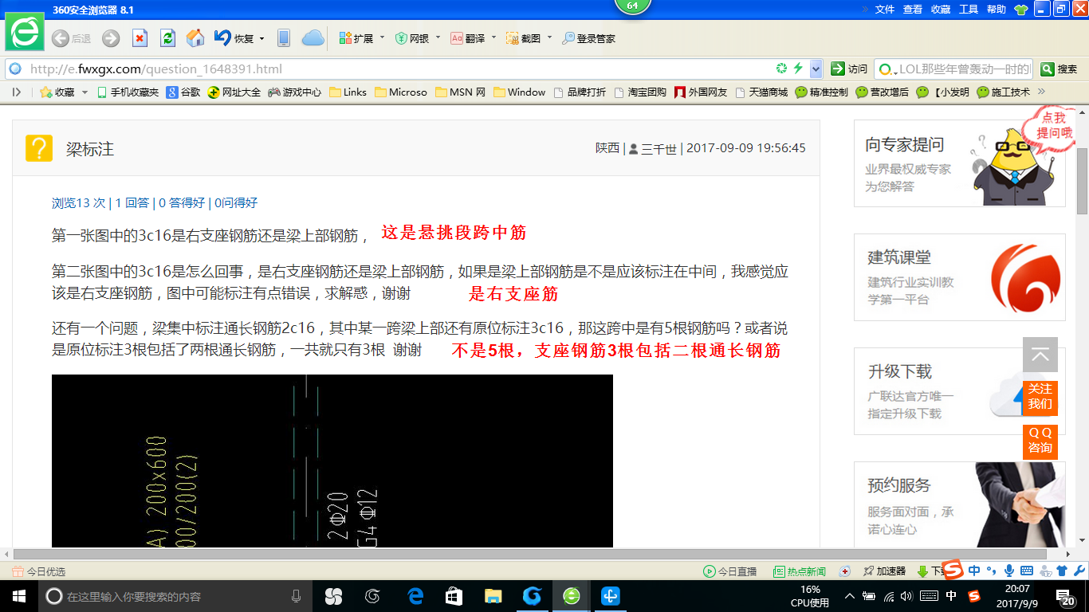Click the 翻译 translate tool
The height and width of the screenshot is (612, 1089).
468,38
